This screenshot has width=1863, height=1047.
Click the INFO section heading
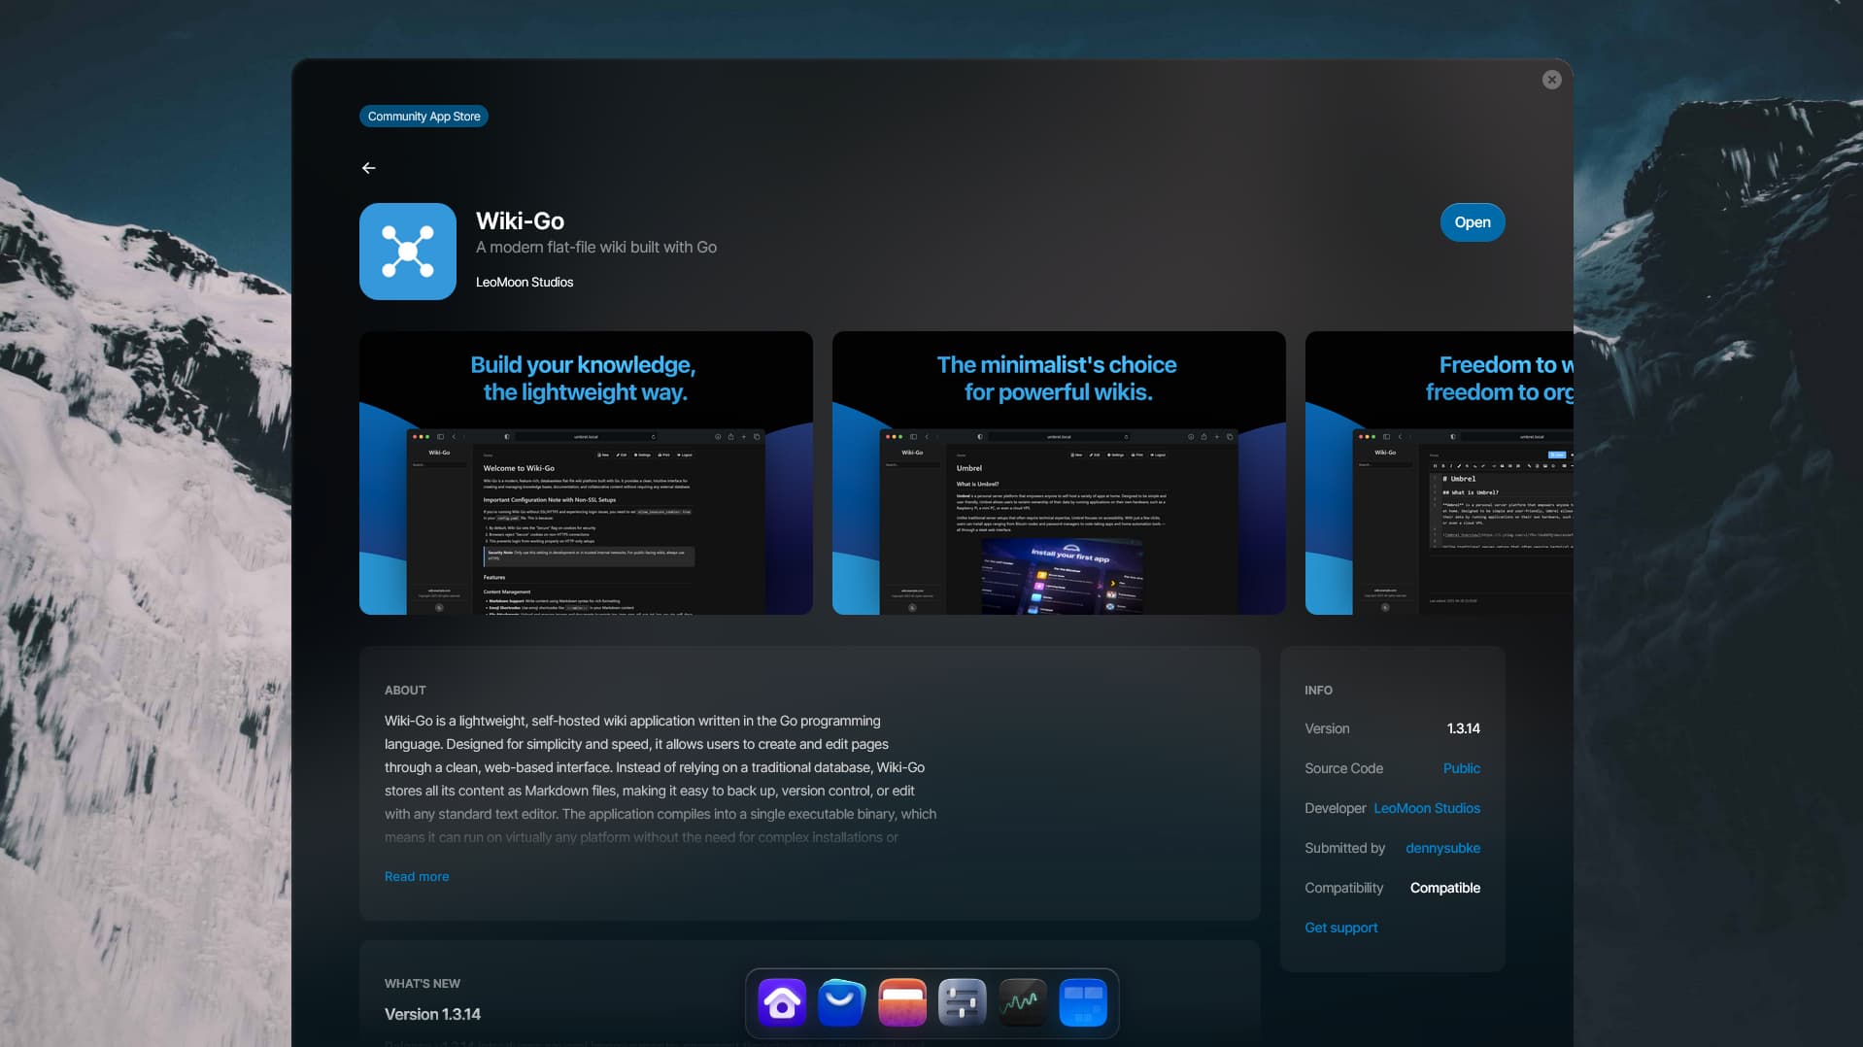1318,691
